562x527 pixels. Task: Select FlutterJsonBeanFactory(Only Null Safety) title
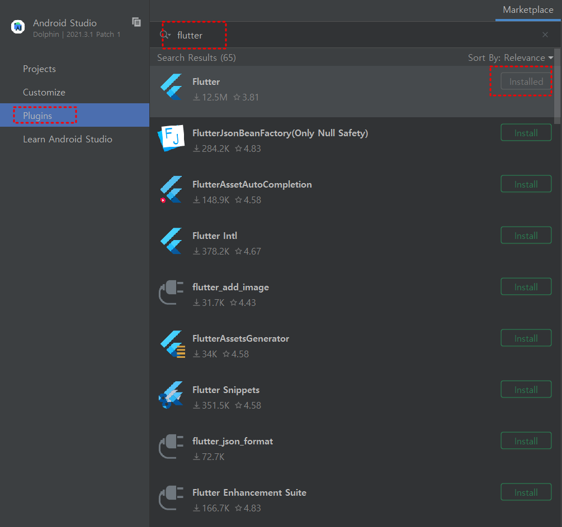coord(280,133)
